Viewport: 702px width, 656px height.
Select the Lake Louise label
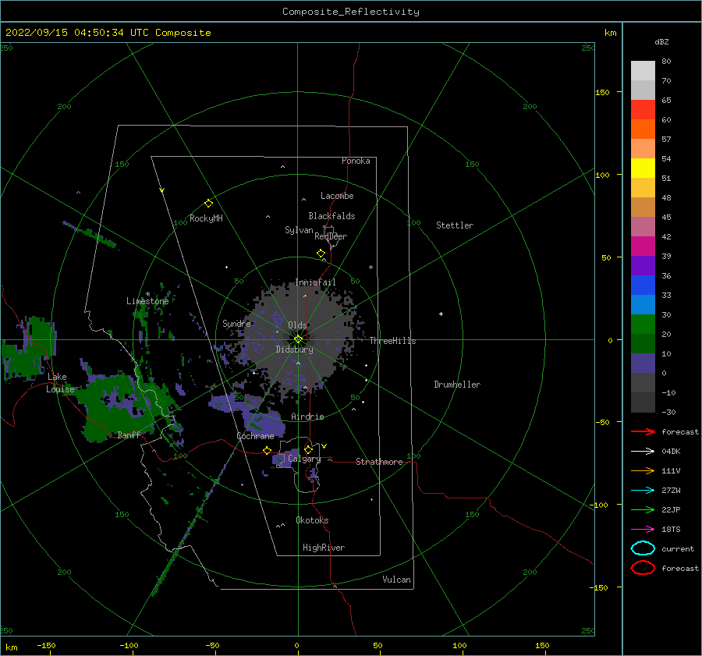pos(60,383)
